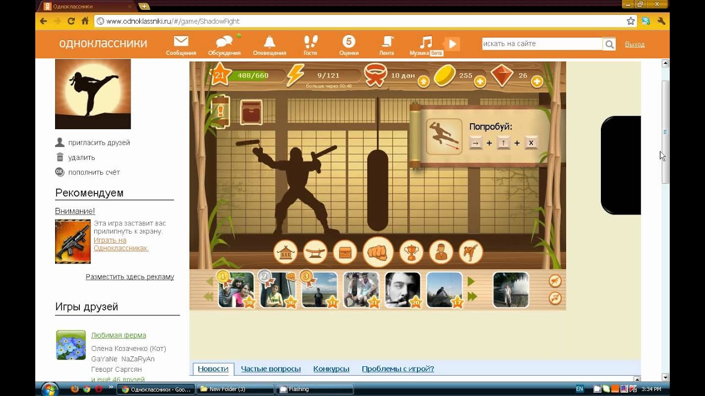The height and width of the screenshot is (396, 705).
Task: Select the fist fight icon in game menu
Action: point(378,252)
